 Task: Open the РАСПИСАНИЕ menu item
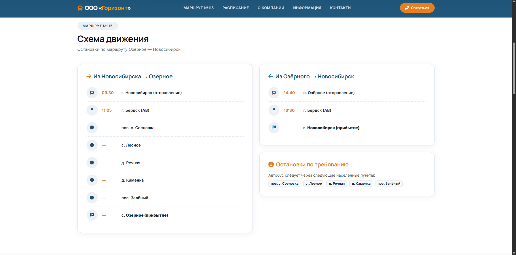236,8
